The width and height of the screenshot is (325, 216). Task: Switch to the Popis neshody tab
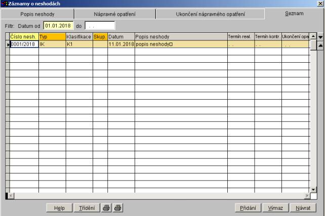pyautogui.click(x=37, y=14)
